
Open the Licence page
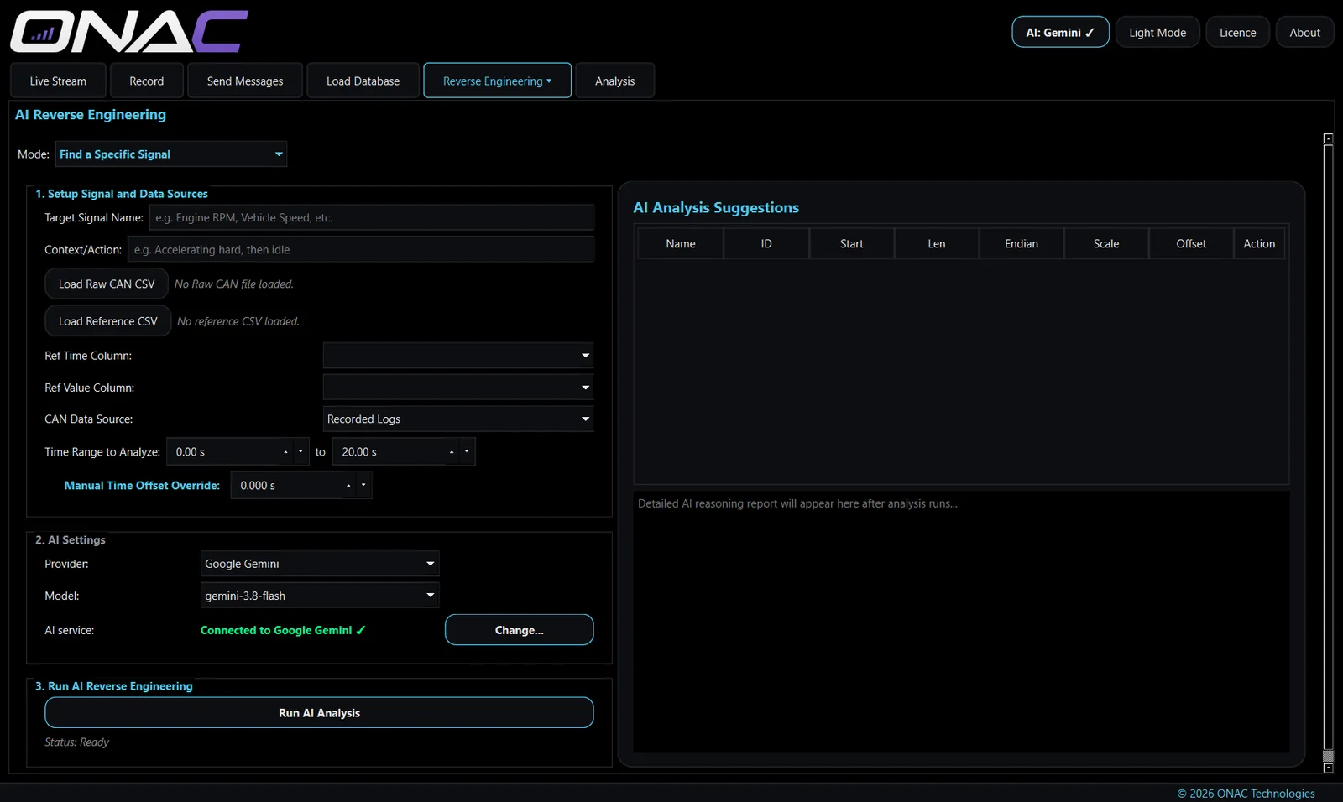pos(1237,33)
